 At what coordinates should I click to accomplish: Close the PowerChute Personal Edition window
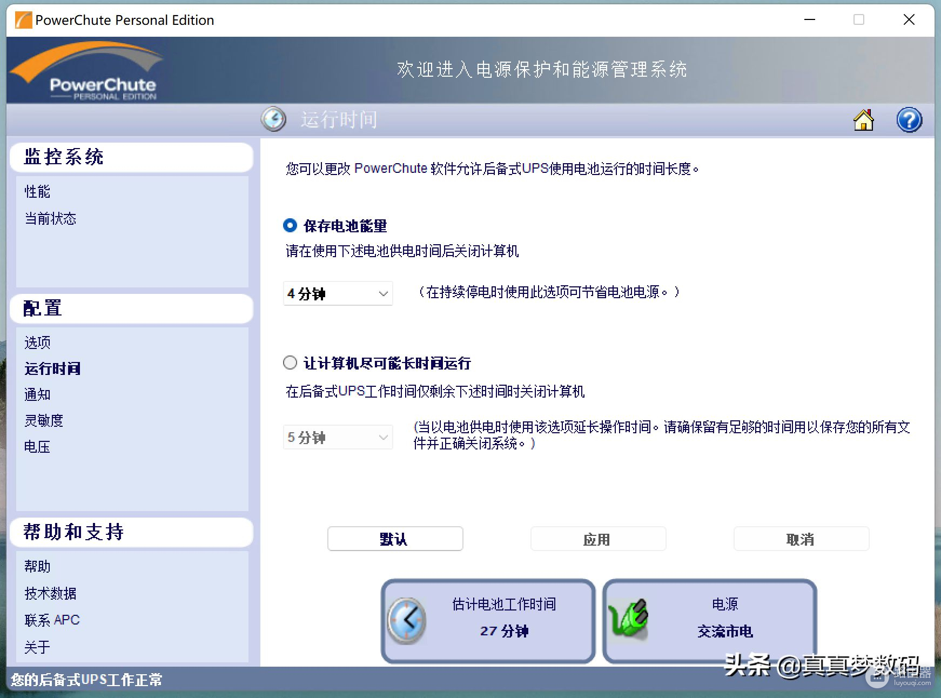pos(909,20)
